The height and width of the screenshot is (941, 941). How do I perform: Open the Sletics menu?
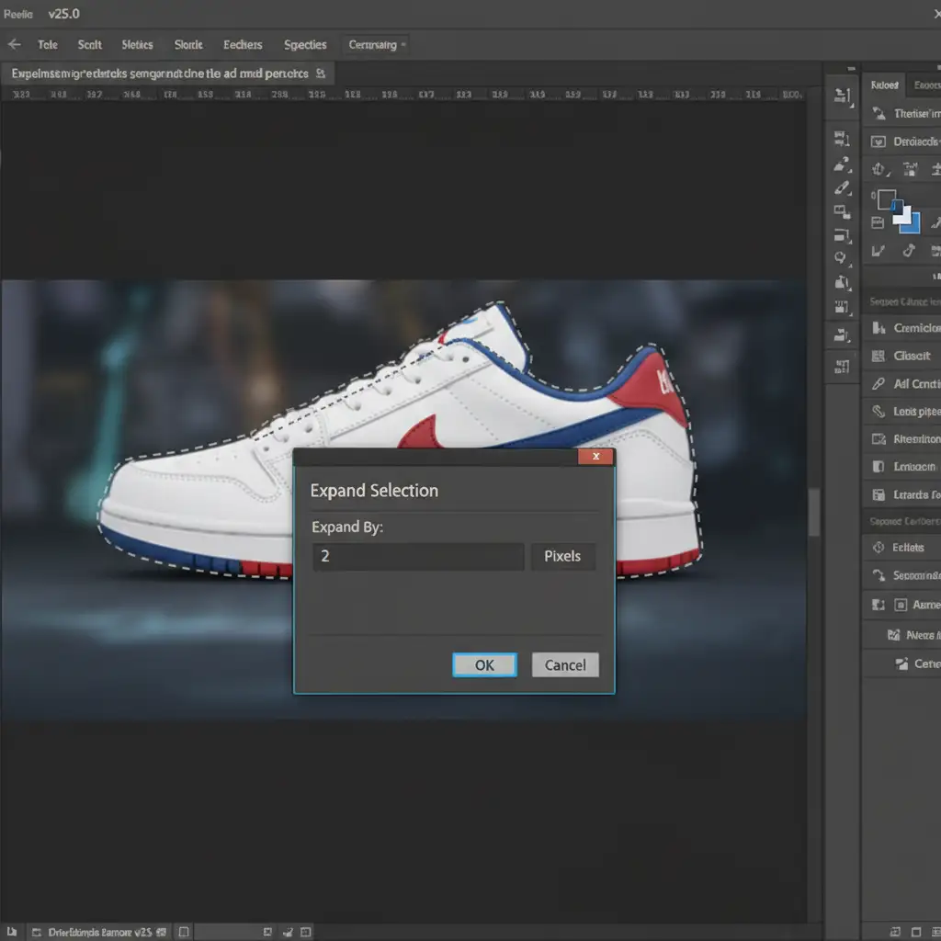(x=137, y=44)
